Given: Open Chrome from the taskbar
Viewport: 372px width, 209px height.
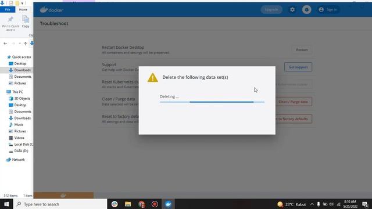Looking at the screenshot, I should (141, 204).
